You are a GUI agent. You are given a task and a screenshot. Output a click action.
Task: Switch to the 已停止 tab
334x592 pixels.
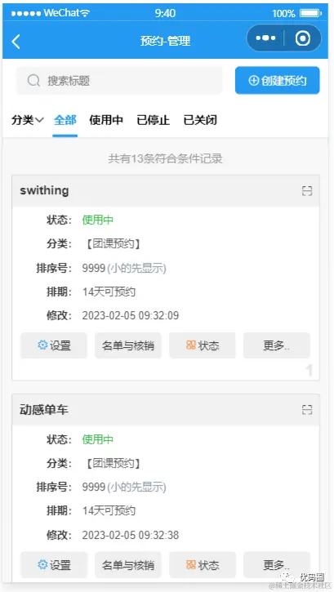pos(153,120)
